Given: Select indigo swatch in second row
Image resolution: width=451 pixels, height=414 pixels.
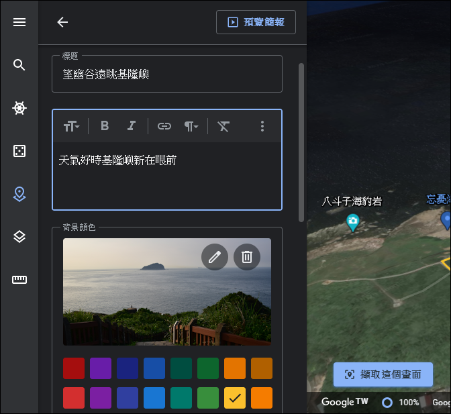Looking at the screenshot, I should pos(128,398).
